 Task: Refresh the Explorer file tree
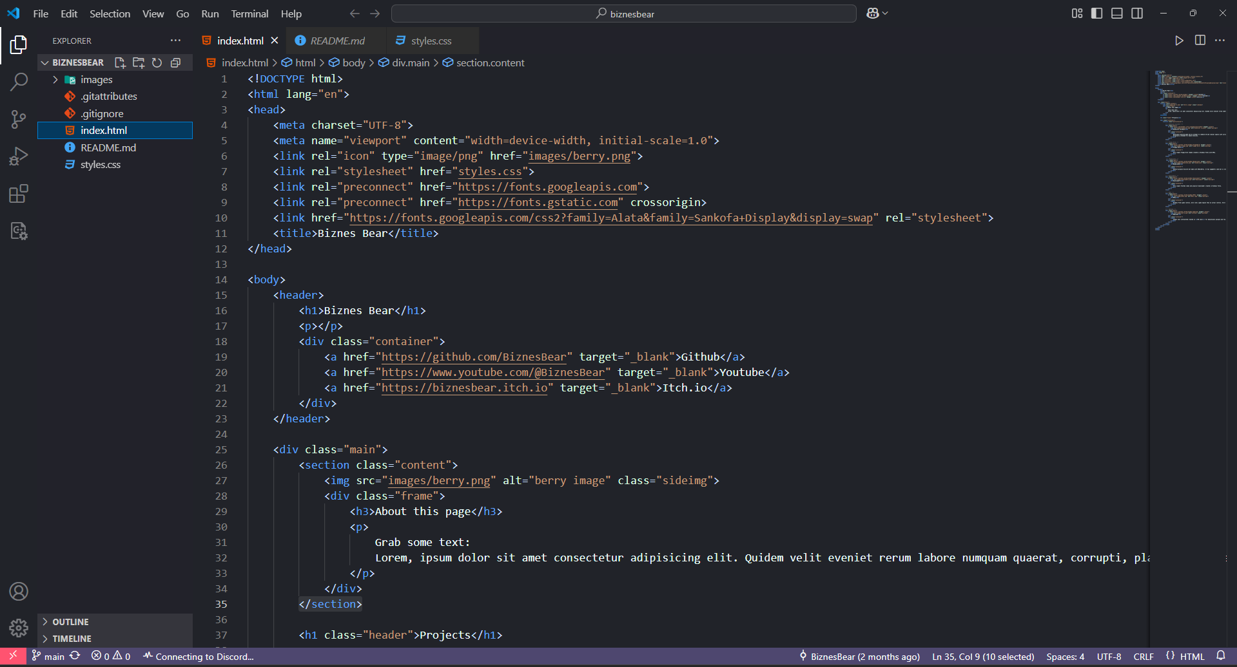(x=157, y=62)
